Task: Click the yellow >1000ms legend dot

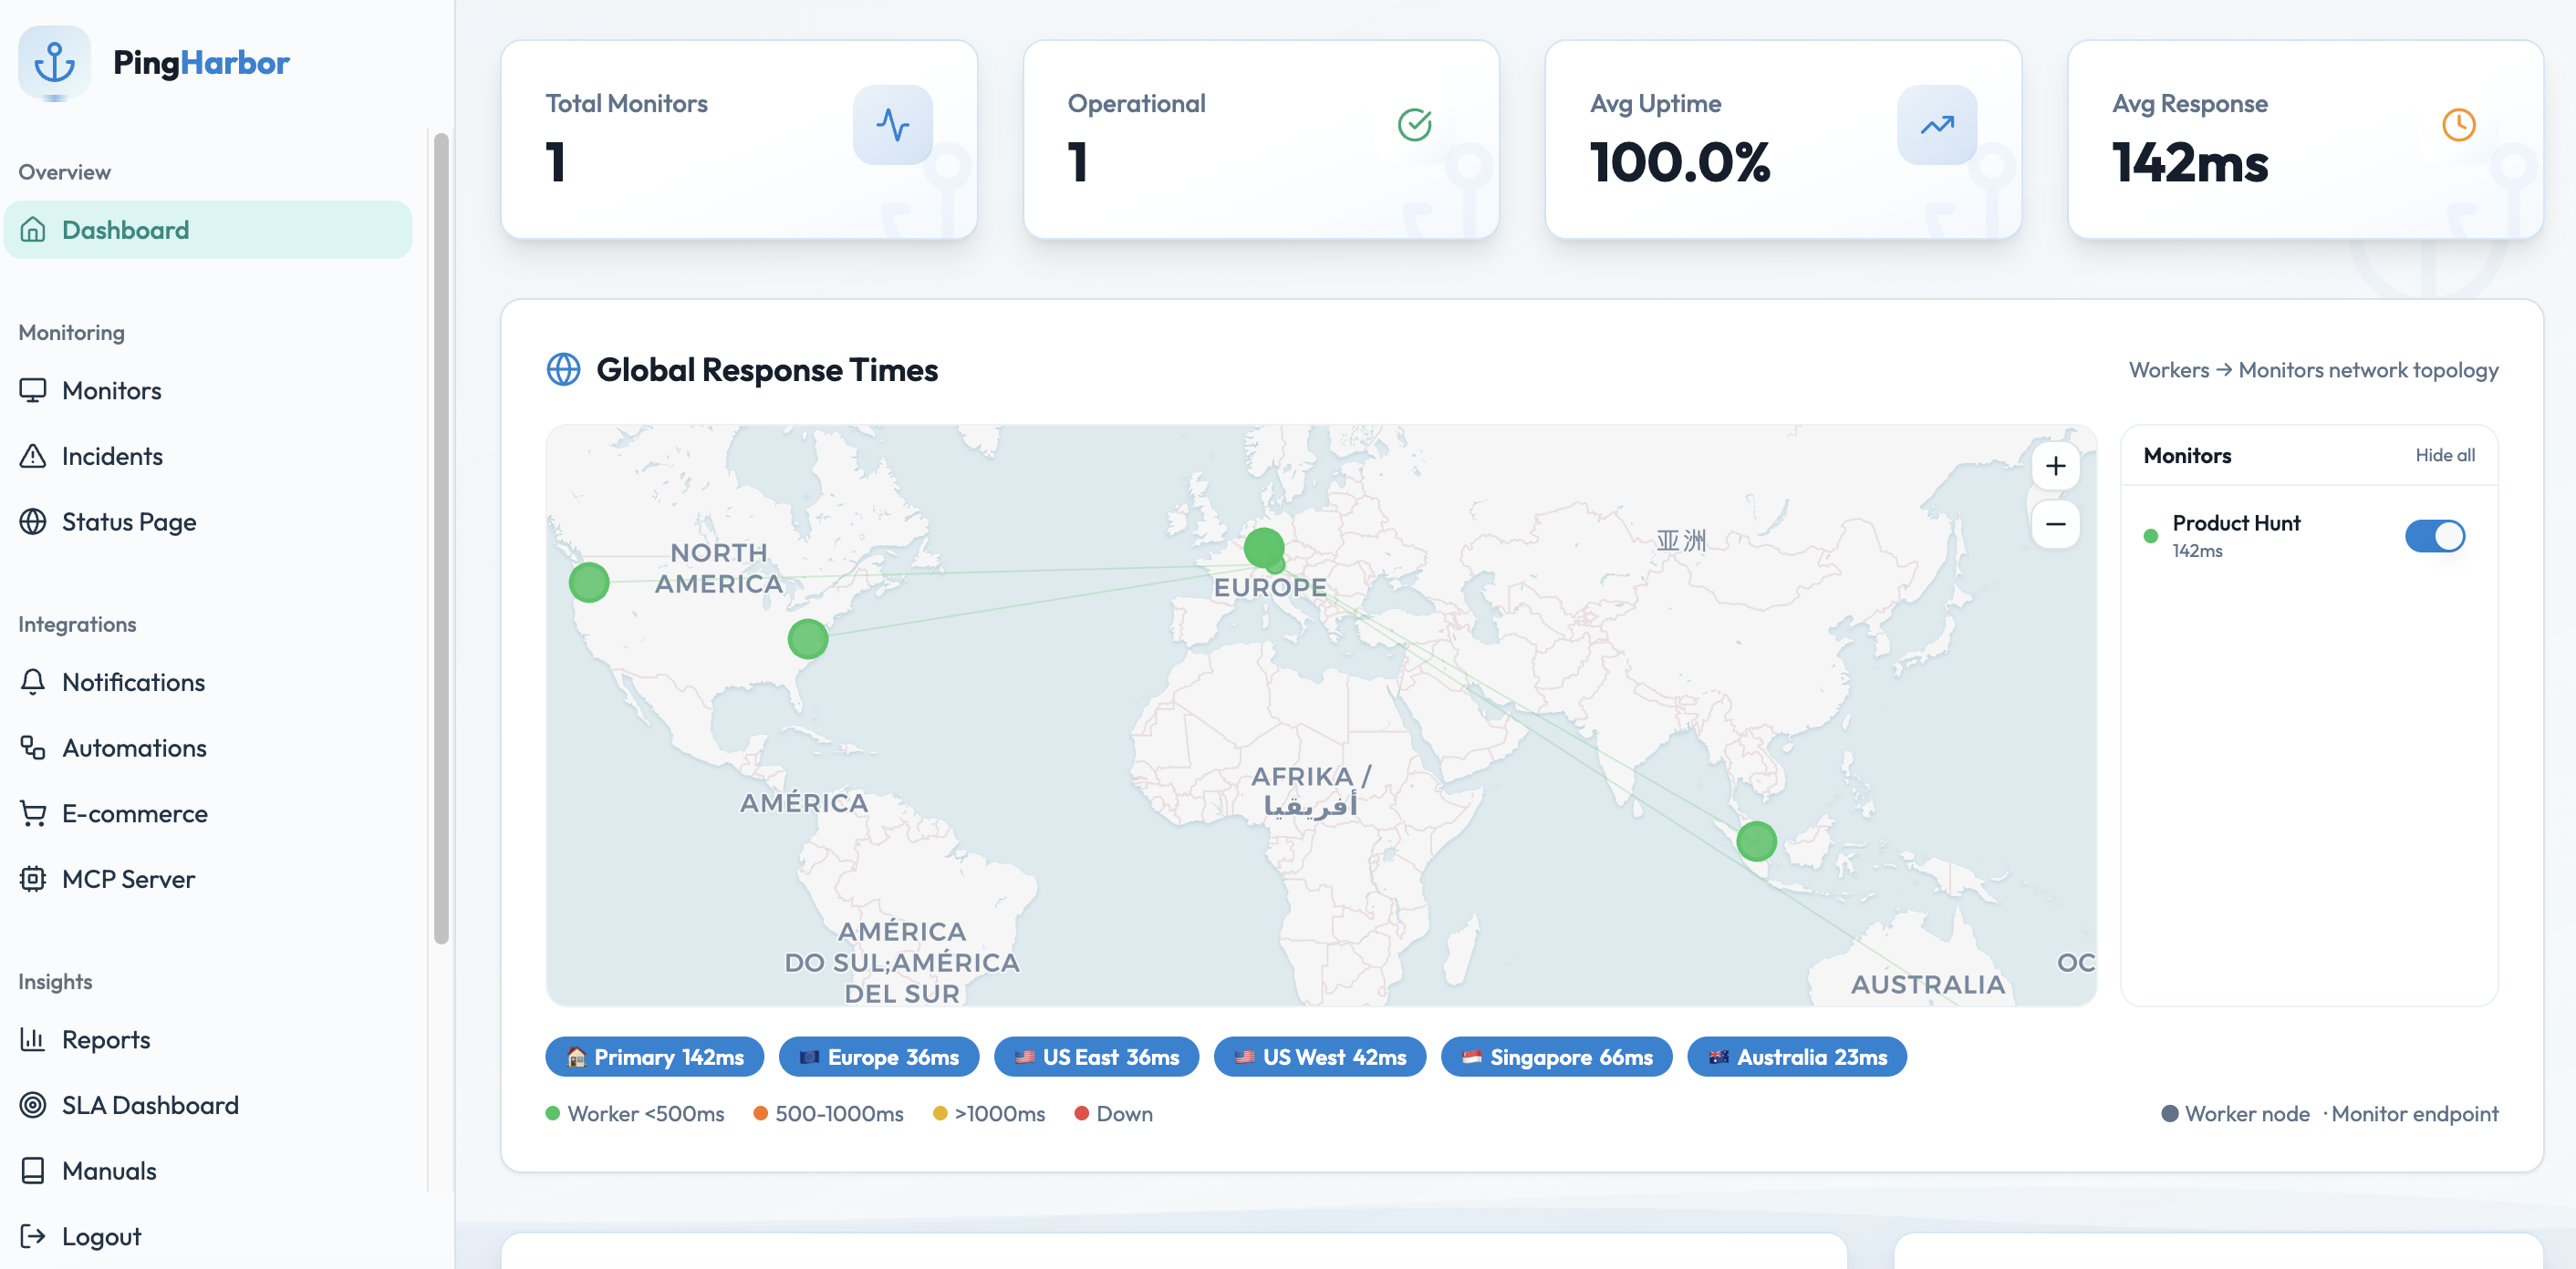Action: (x=940, y=1114)
